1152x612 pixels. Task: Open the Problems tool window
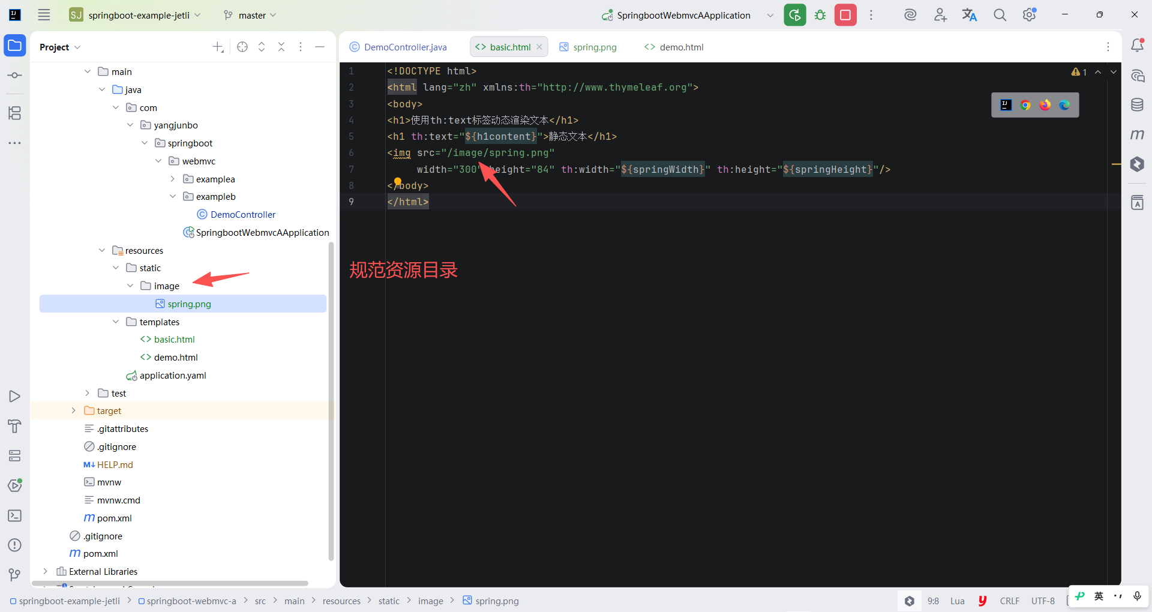pos(15,545)
